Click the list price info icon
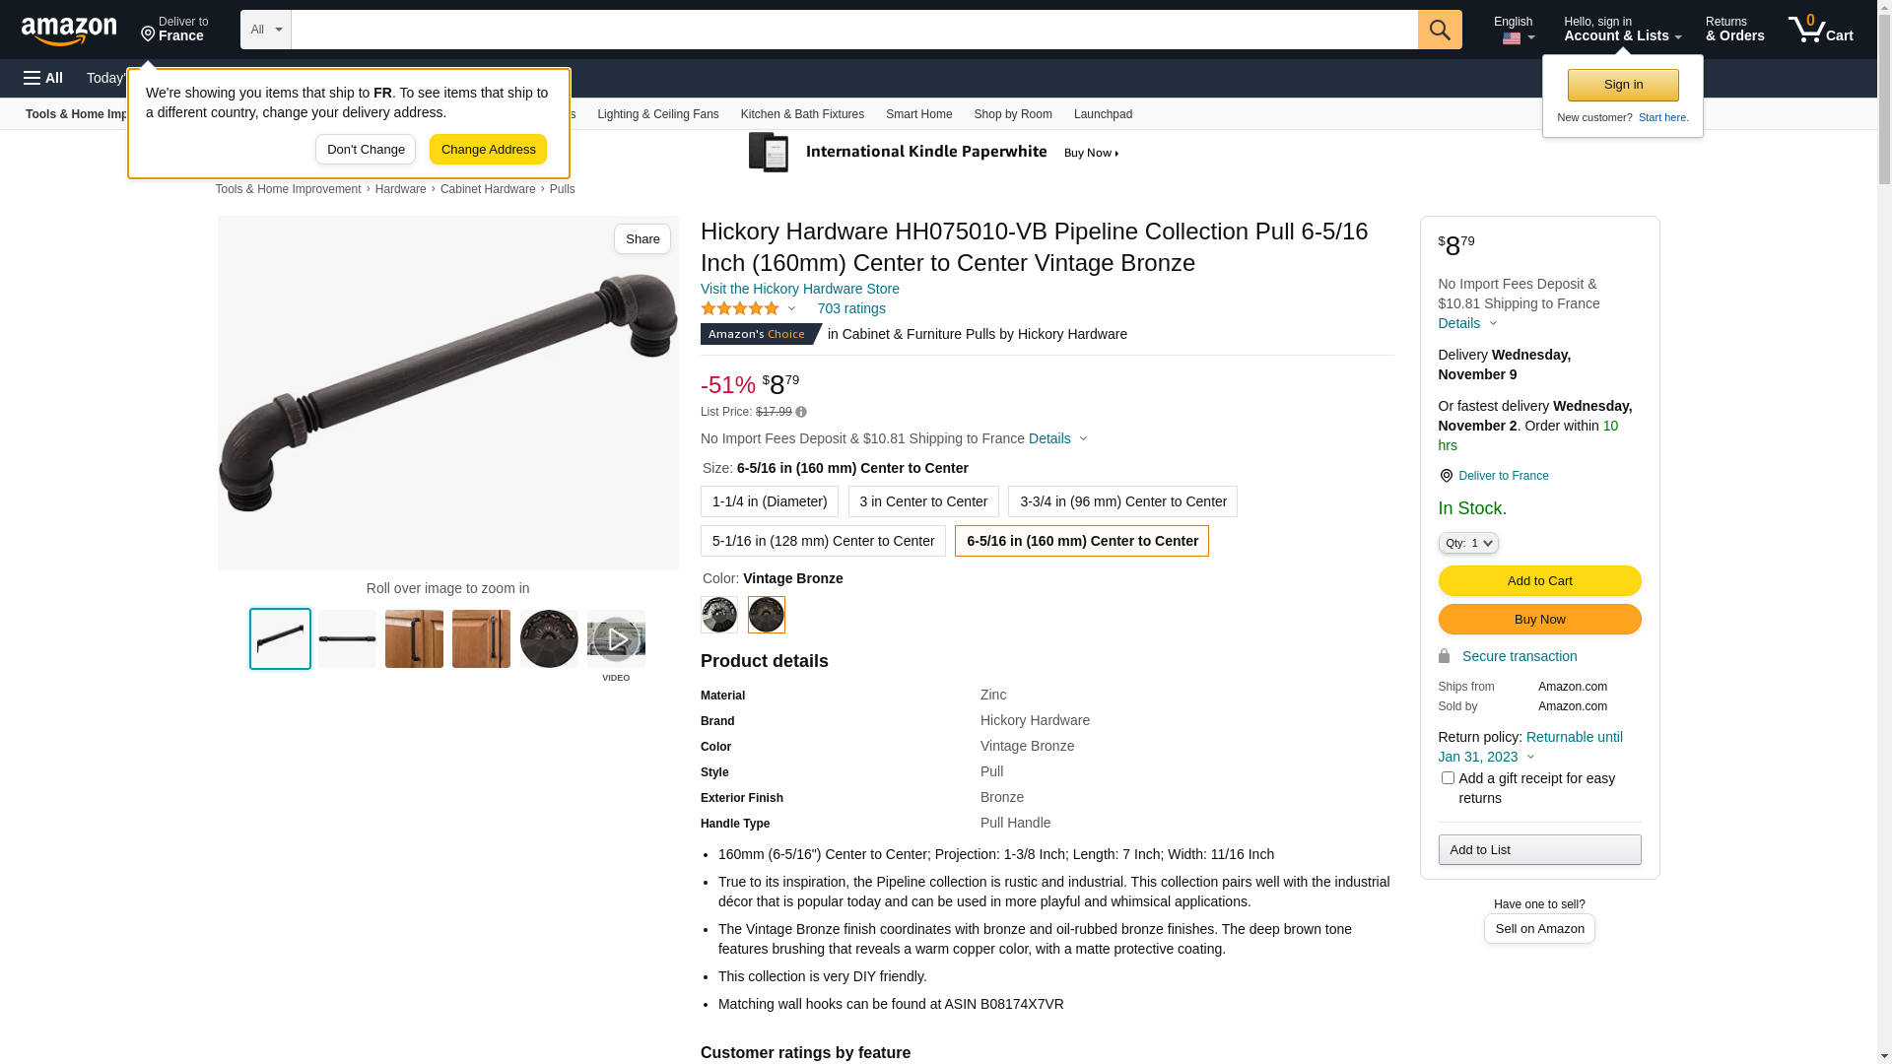This screenshot has width=1892, height=1064. (801, 412)
